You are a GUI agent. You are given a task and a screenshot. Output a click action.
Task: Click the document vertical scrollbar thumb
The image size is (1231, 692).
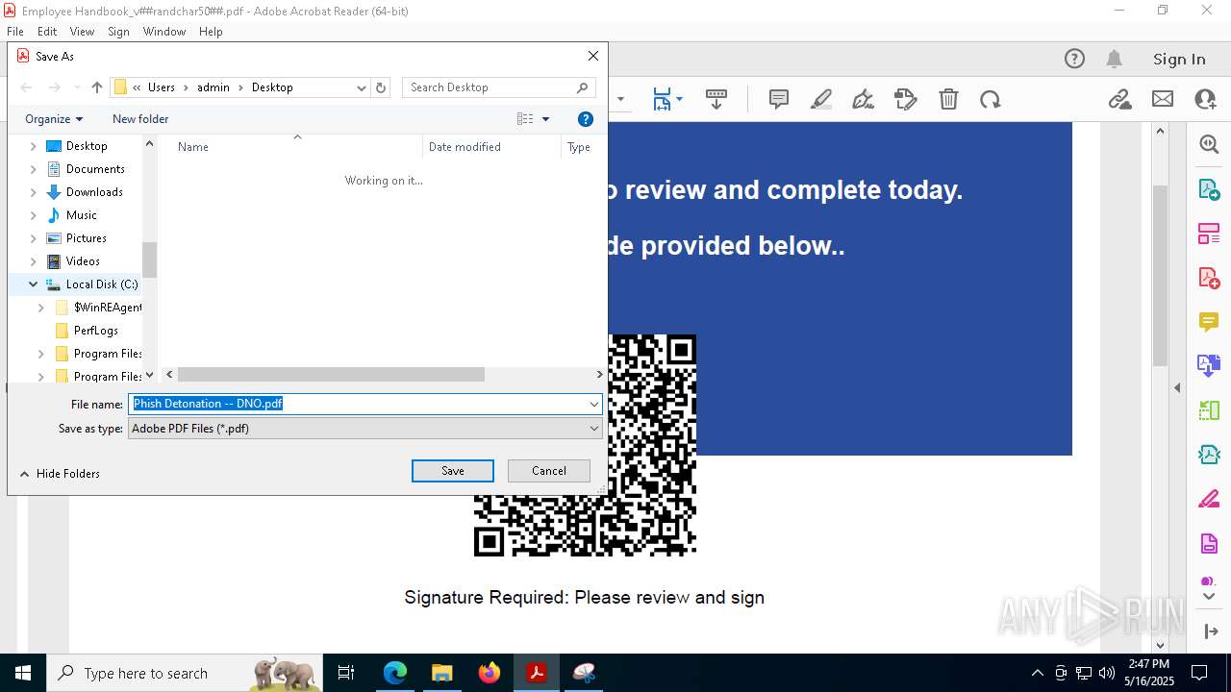point(1160,274)
